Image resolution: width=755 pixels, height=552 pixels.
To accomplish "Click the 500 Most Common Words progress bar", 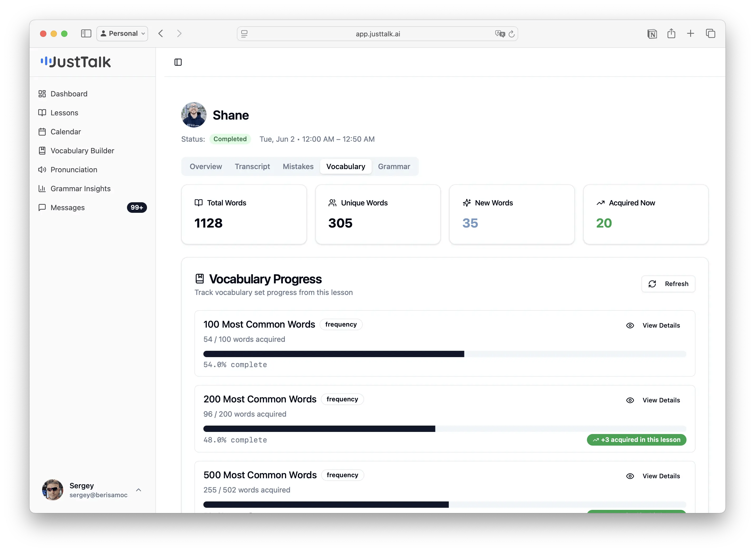I will (445, 505).
